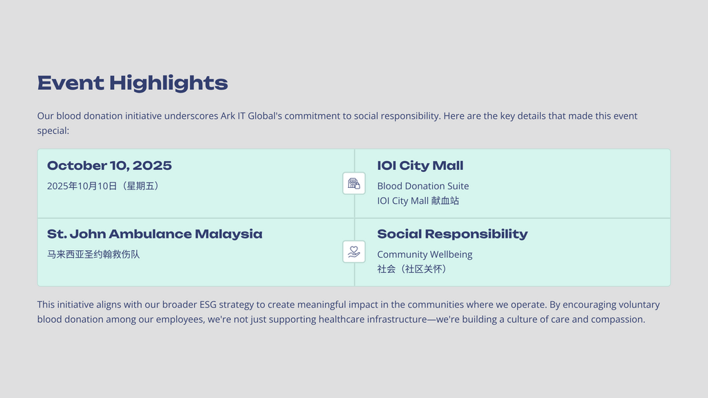Click the heart-in-hand care icon
The height and width of the screenshot is (398, 708).
click(x=354, y=252)
